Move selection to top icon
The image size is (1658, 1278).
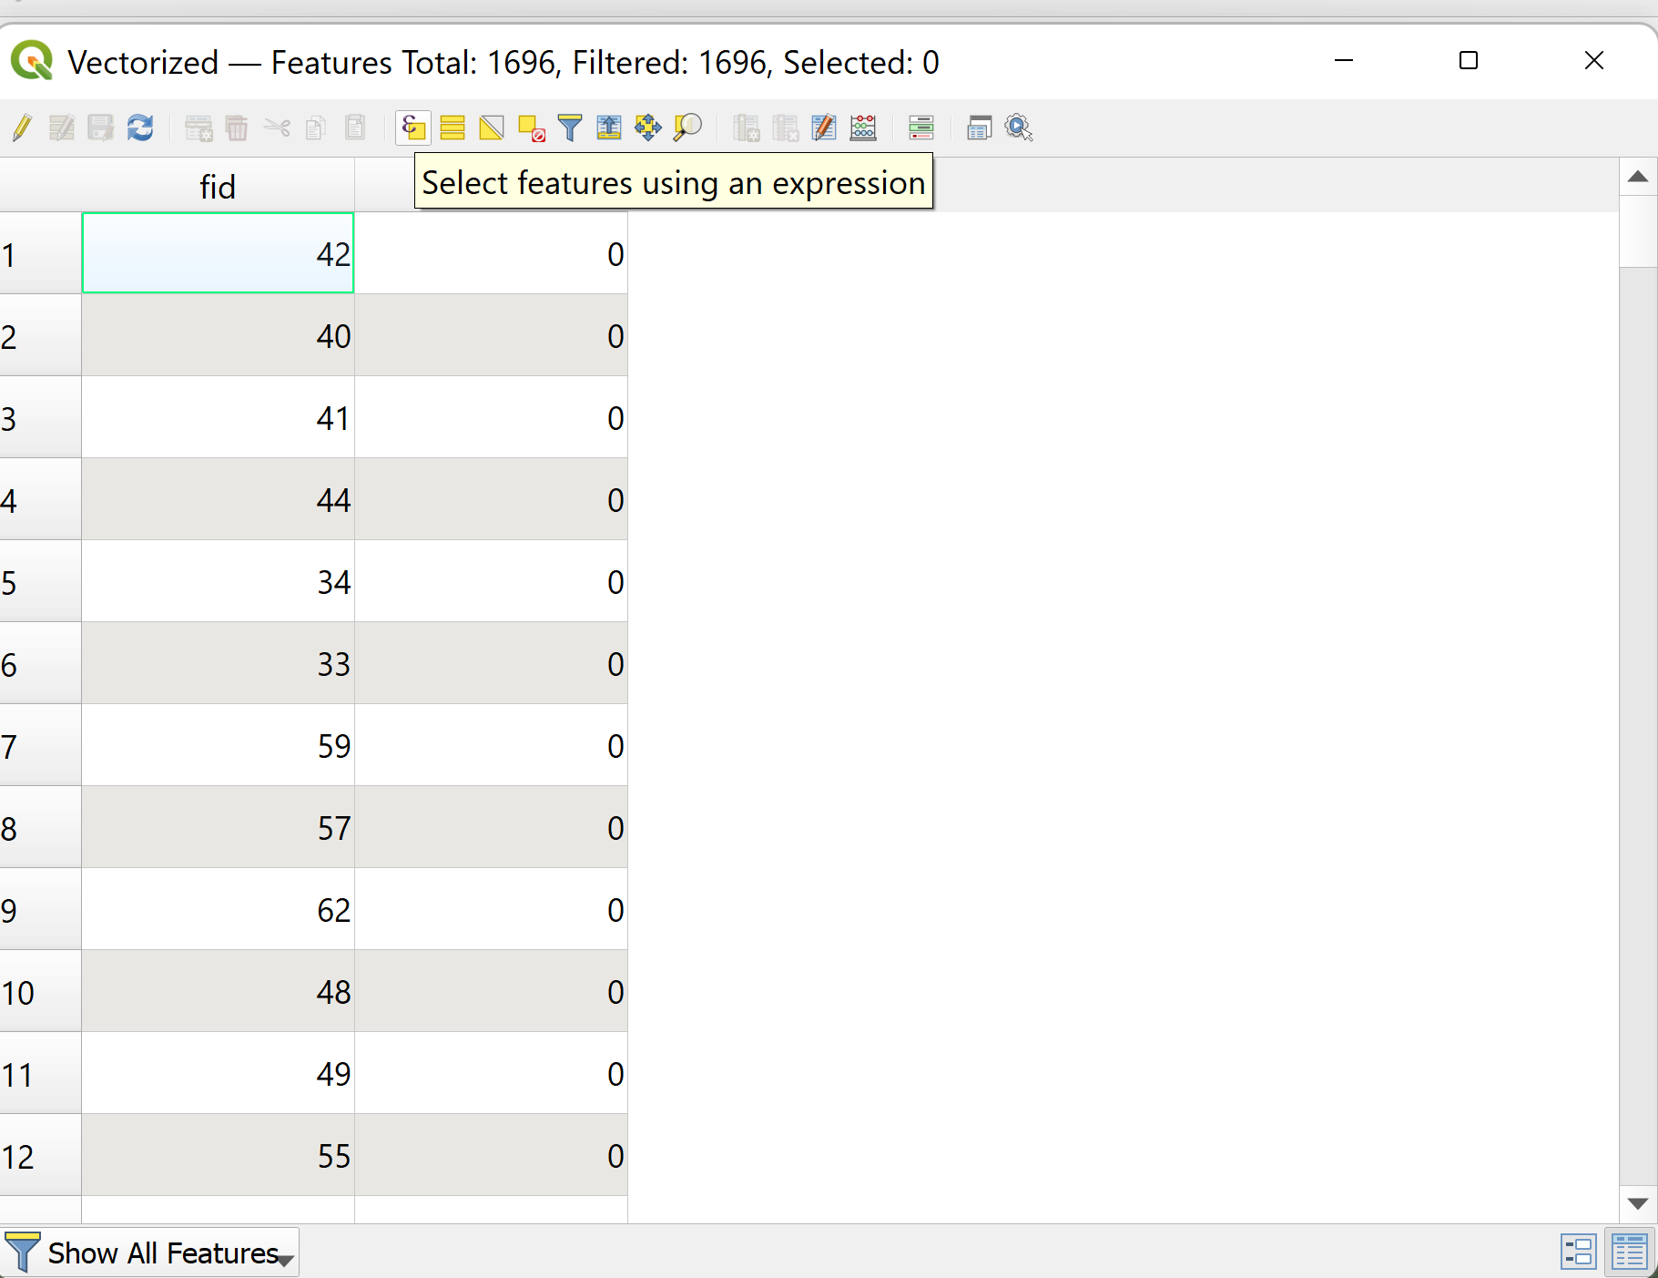[x=609, y=128]
